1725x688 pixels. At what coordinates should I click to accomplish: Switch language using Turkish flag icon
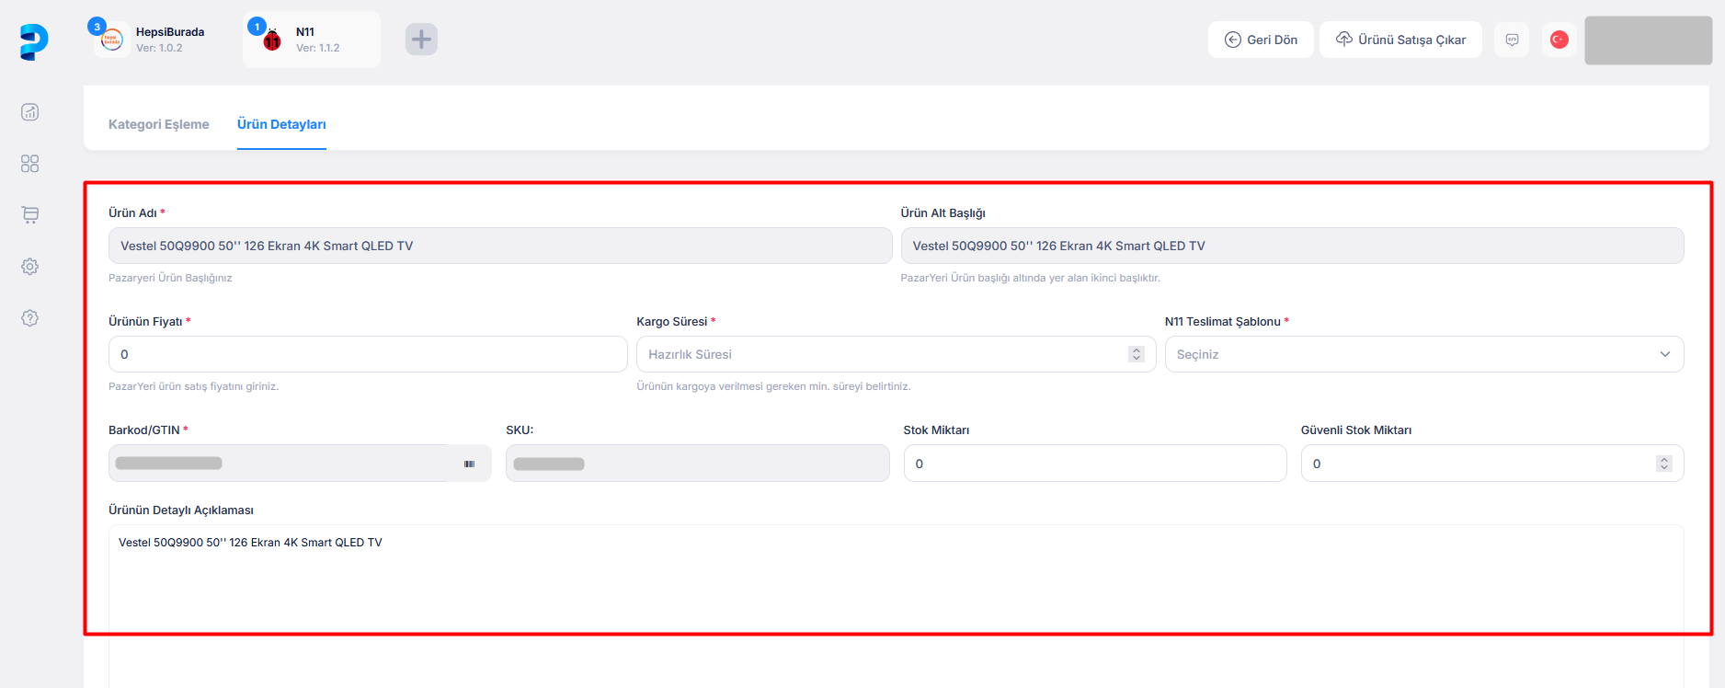pos(1559,40)
